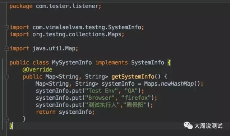This screenshot has width=230, height=136.
Task: Click the implements keyword
Action: click(x=112, y=63)
